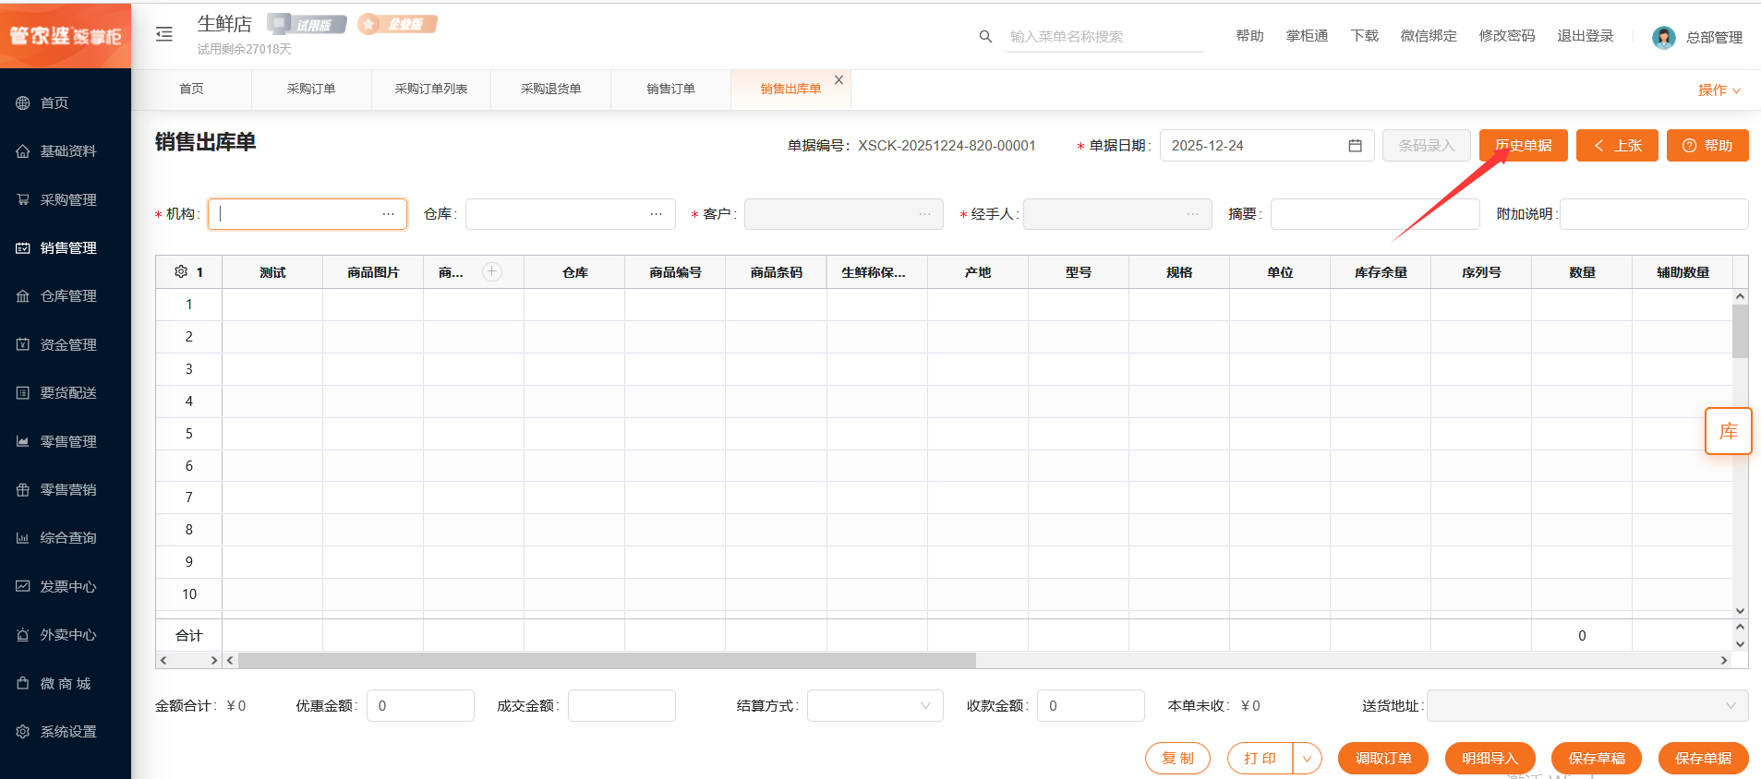
Task: Click the horizontal scrollbar of the table
Action: (x=606, y=661)
